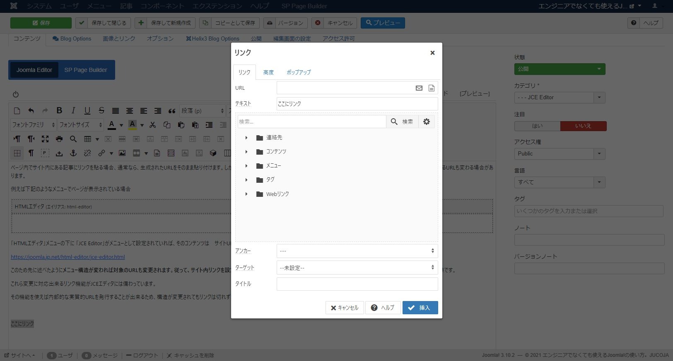Click the file browser icon in URL field
Viewport: 673px width, 361px height.
[x=431, y=88]
